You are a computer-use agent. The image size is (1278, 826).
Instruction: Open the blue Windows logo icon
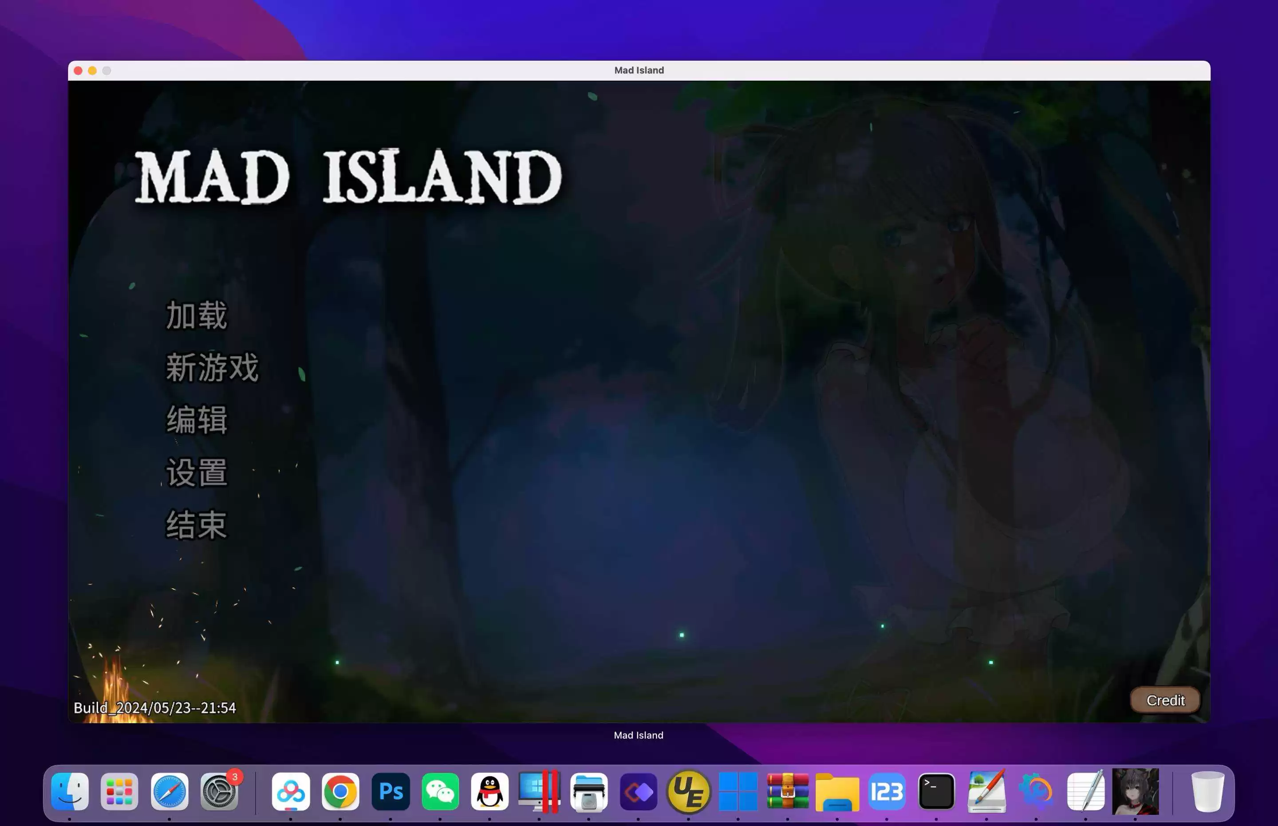coord(738,792)
